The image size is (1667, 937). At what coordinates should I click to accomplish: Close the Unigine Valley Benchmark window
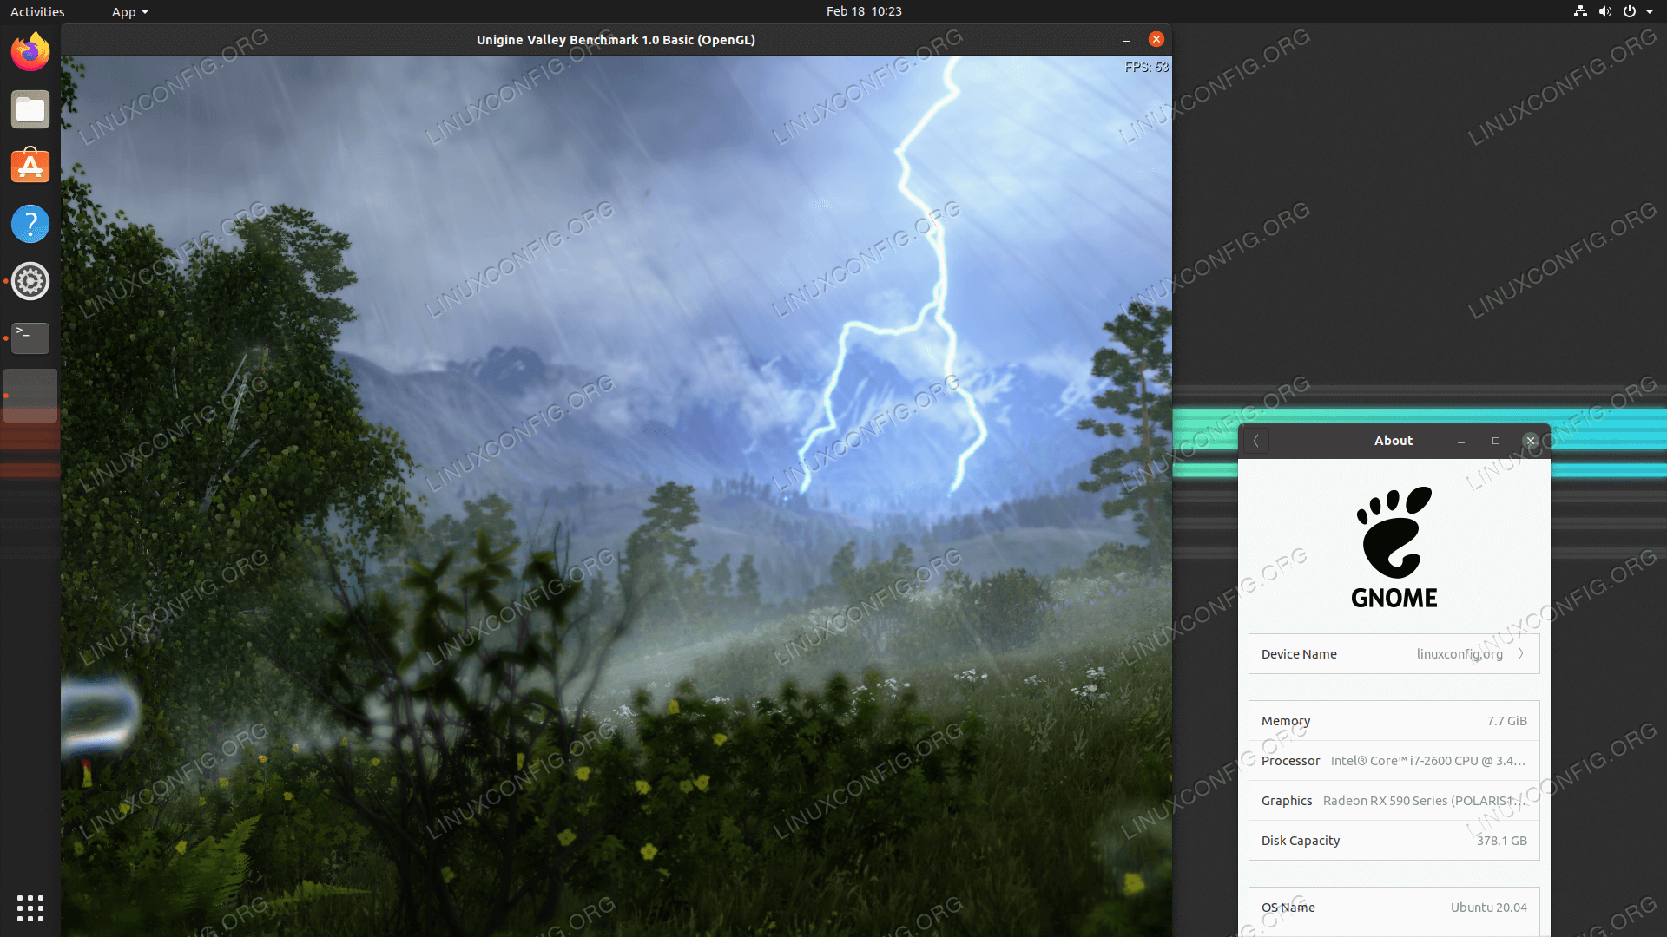tap(1156, 39)
